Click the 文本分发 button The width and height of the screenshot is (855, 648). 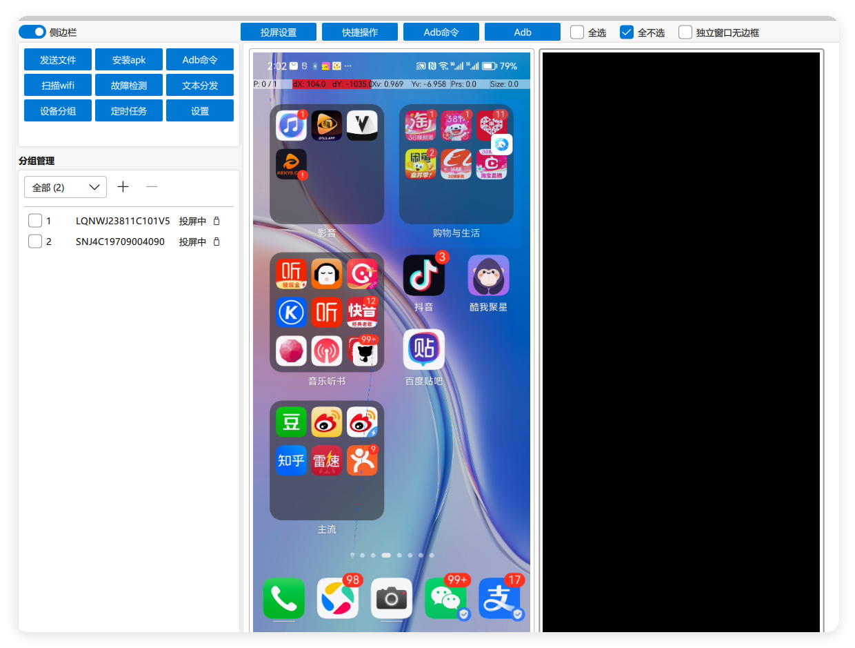point(200,85)
